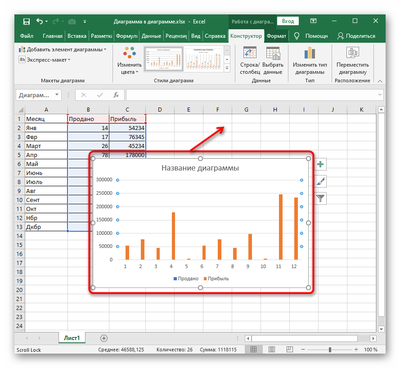Image resolution: width=400 pixels, height=368 pixels.
Task: Switch to the Формат tab
Action: click(x=276, y=36)
